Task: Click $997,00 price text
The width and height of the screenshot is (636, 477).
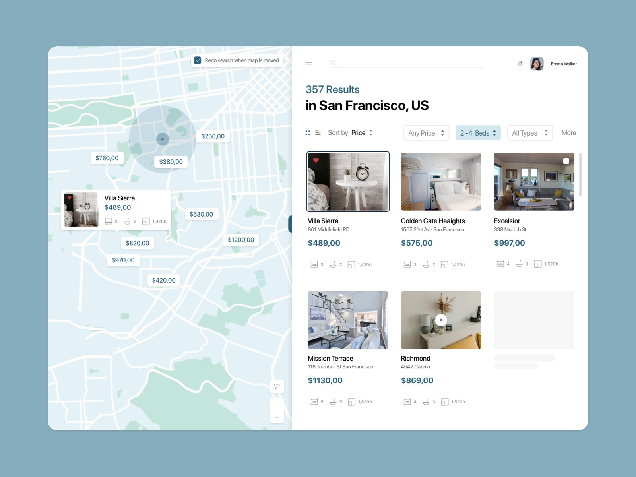Action: tap(509, 243)
